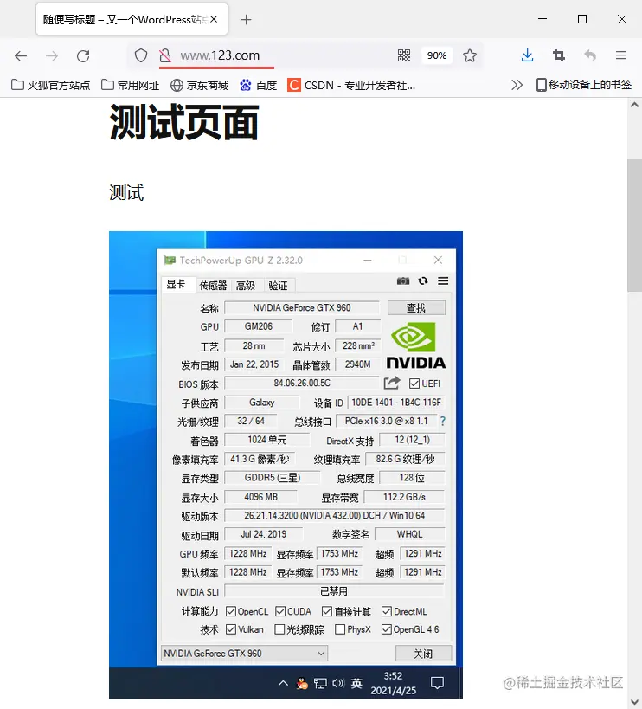Toggle the CUDA checkbox
The width and height of the screenshot is (642, 709).
pos(280,611)
